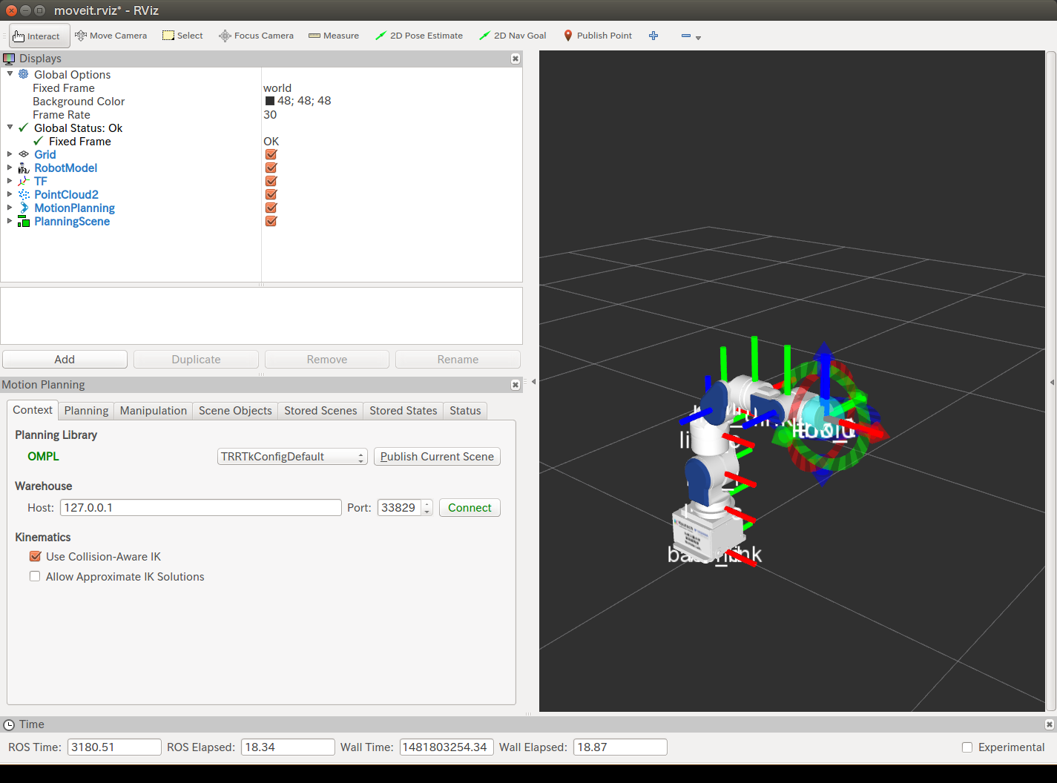
Task: Open the TRRTkConfigDefault planner dropdown
Action: [292, 457]
